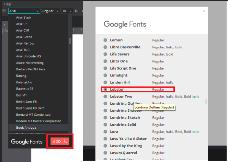Click the font dropdown list scrollbar thumb
Screen dimensions: 228x162
[x=70, y=41]
